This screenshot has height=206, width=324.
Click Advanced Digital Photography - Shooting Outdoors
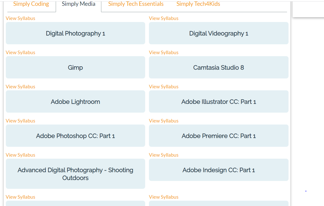(75, 174)
